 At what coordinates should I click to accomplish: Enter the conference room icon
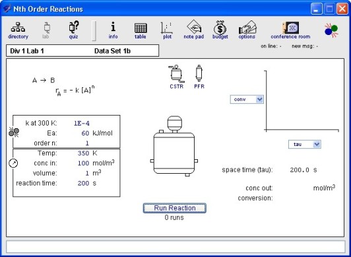pos(290,30)
